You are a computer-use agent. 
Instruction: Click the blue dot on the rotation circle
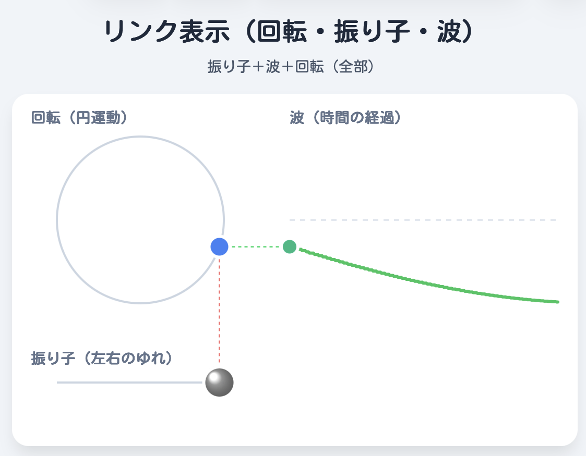point(219,247)
